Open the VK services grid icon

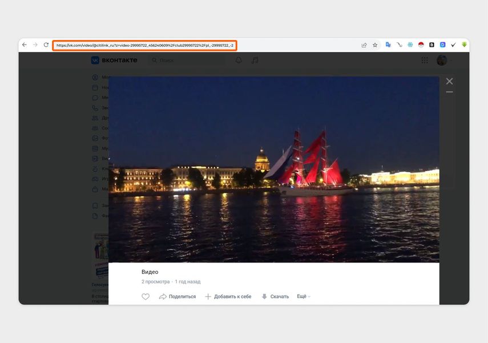(425, 60)
